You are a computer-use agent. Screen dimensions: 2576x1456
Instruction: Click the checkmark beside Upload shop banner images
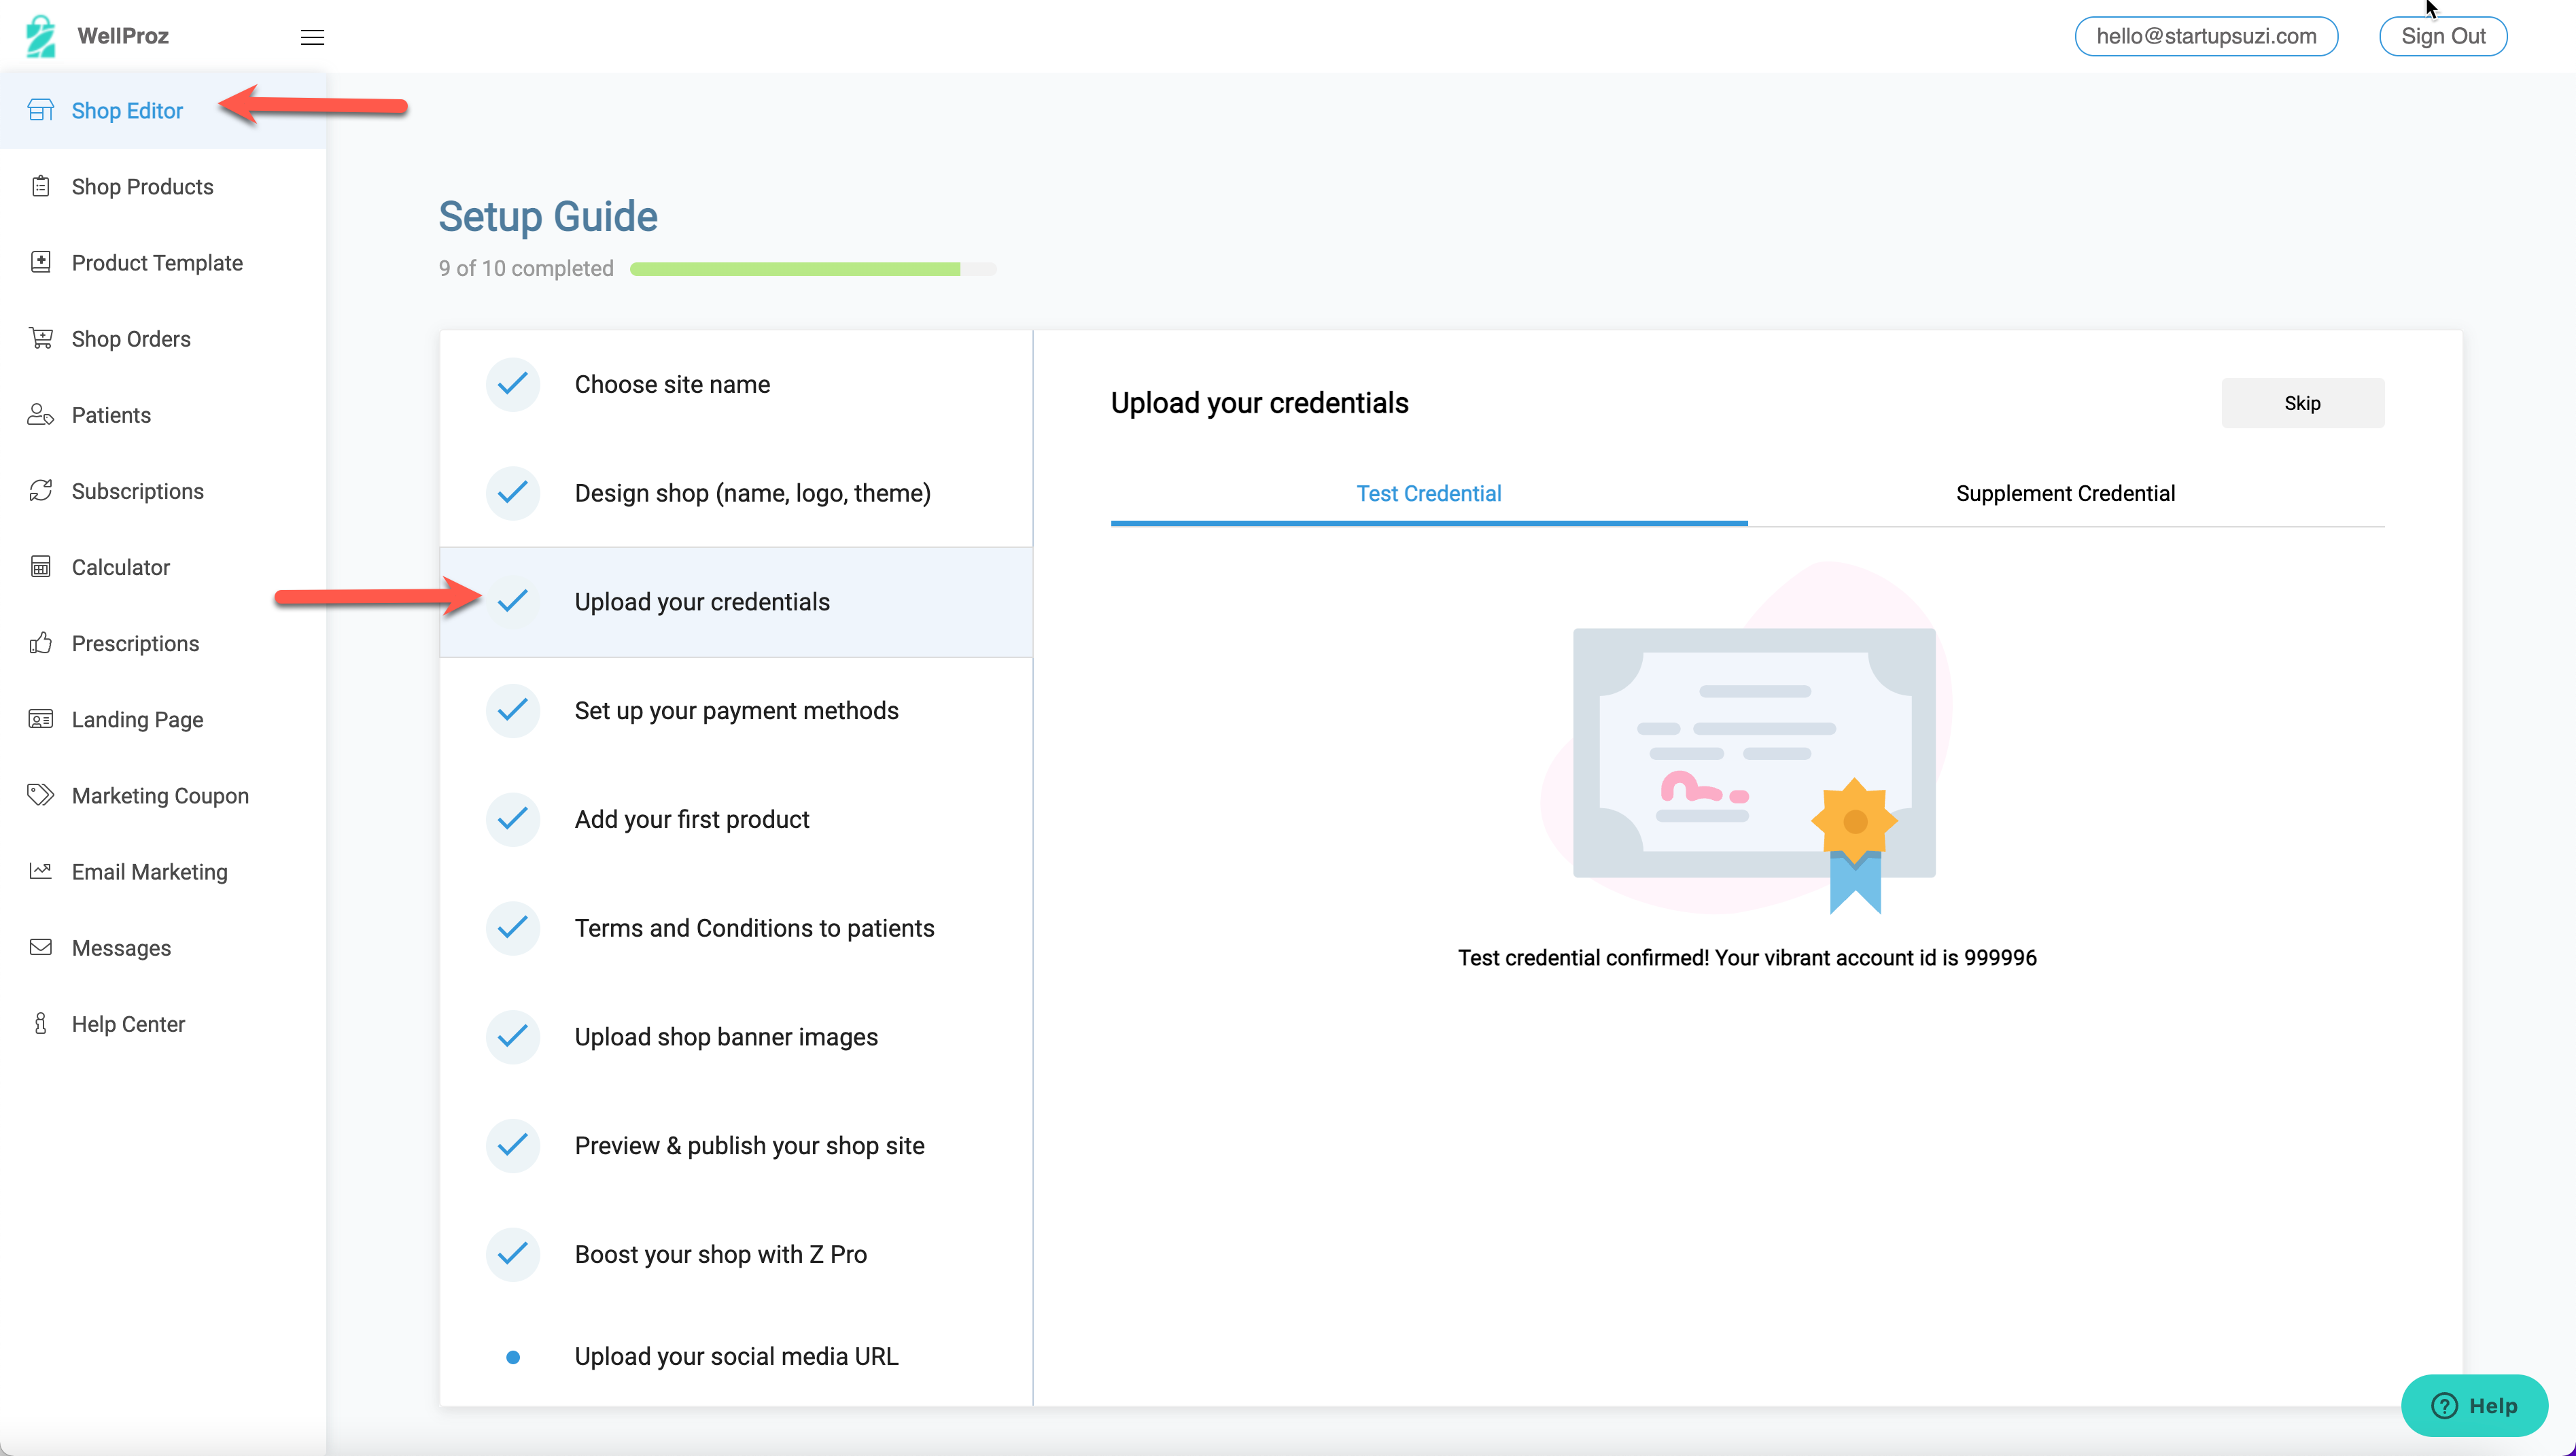[x=513, y=1037]
